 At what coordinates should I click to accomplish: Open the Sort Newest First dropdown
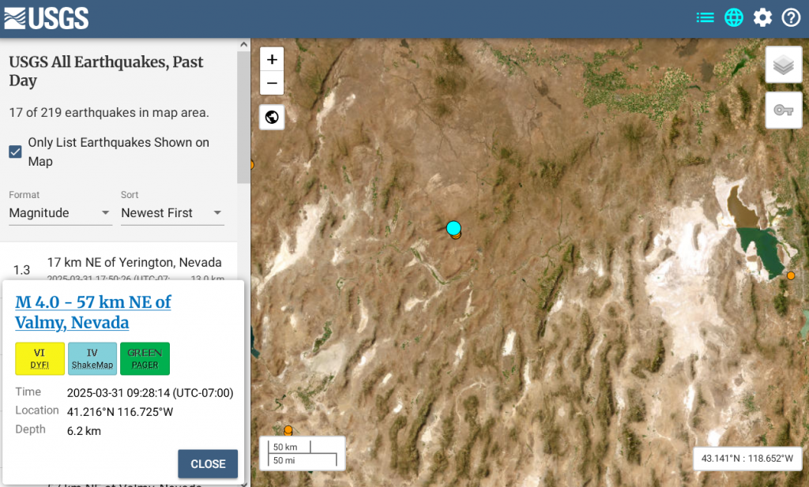[x=171, y=213]
